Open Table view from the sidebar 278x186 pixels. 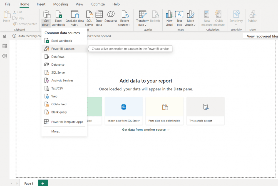click(4, 46)
